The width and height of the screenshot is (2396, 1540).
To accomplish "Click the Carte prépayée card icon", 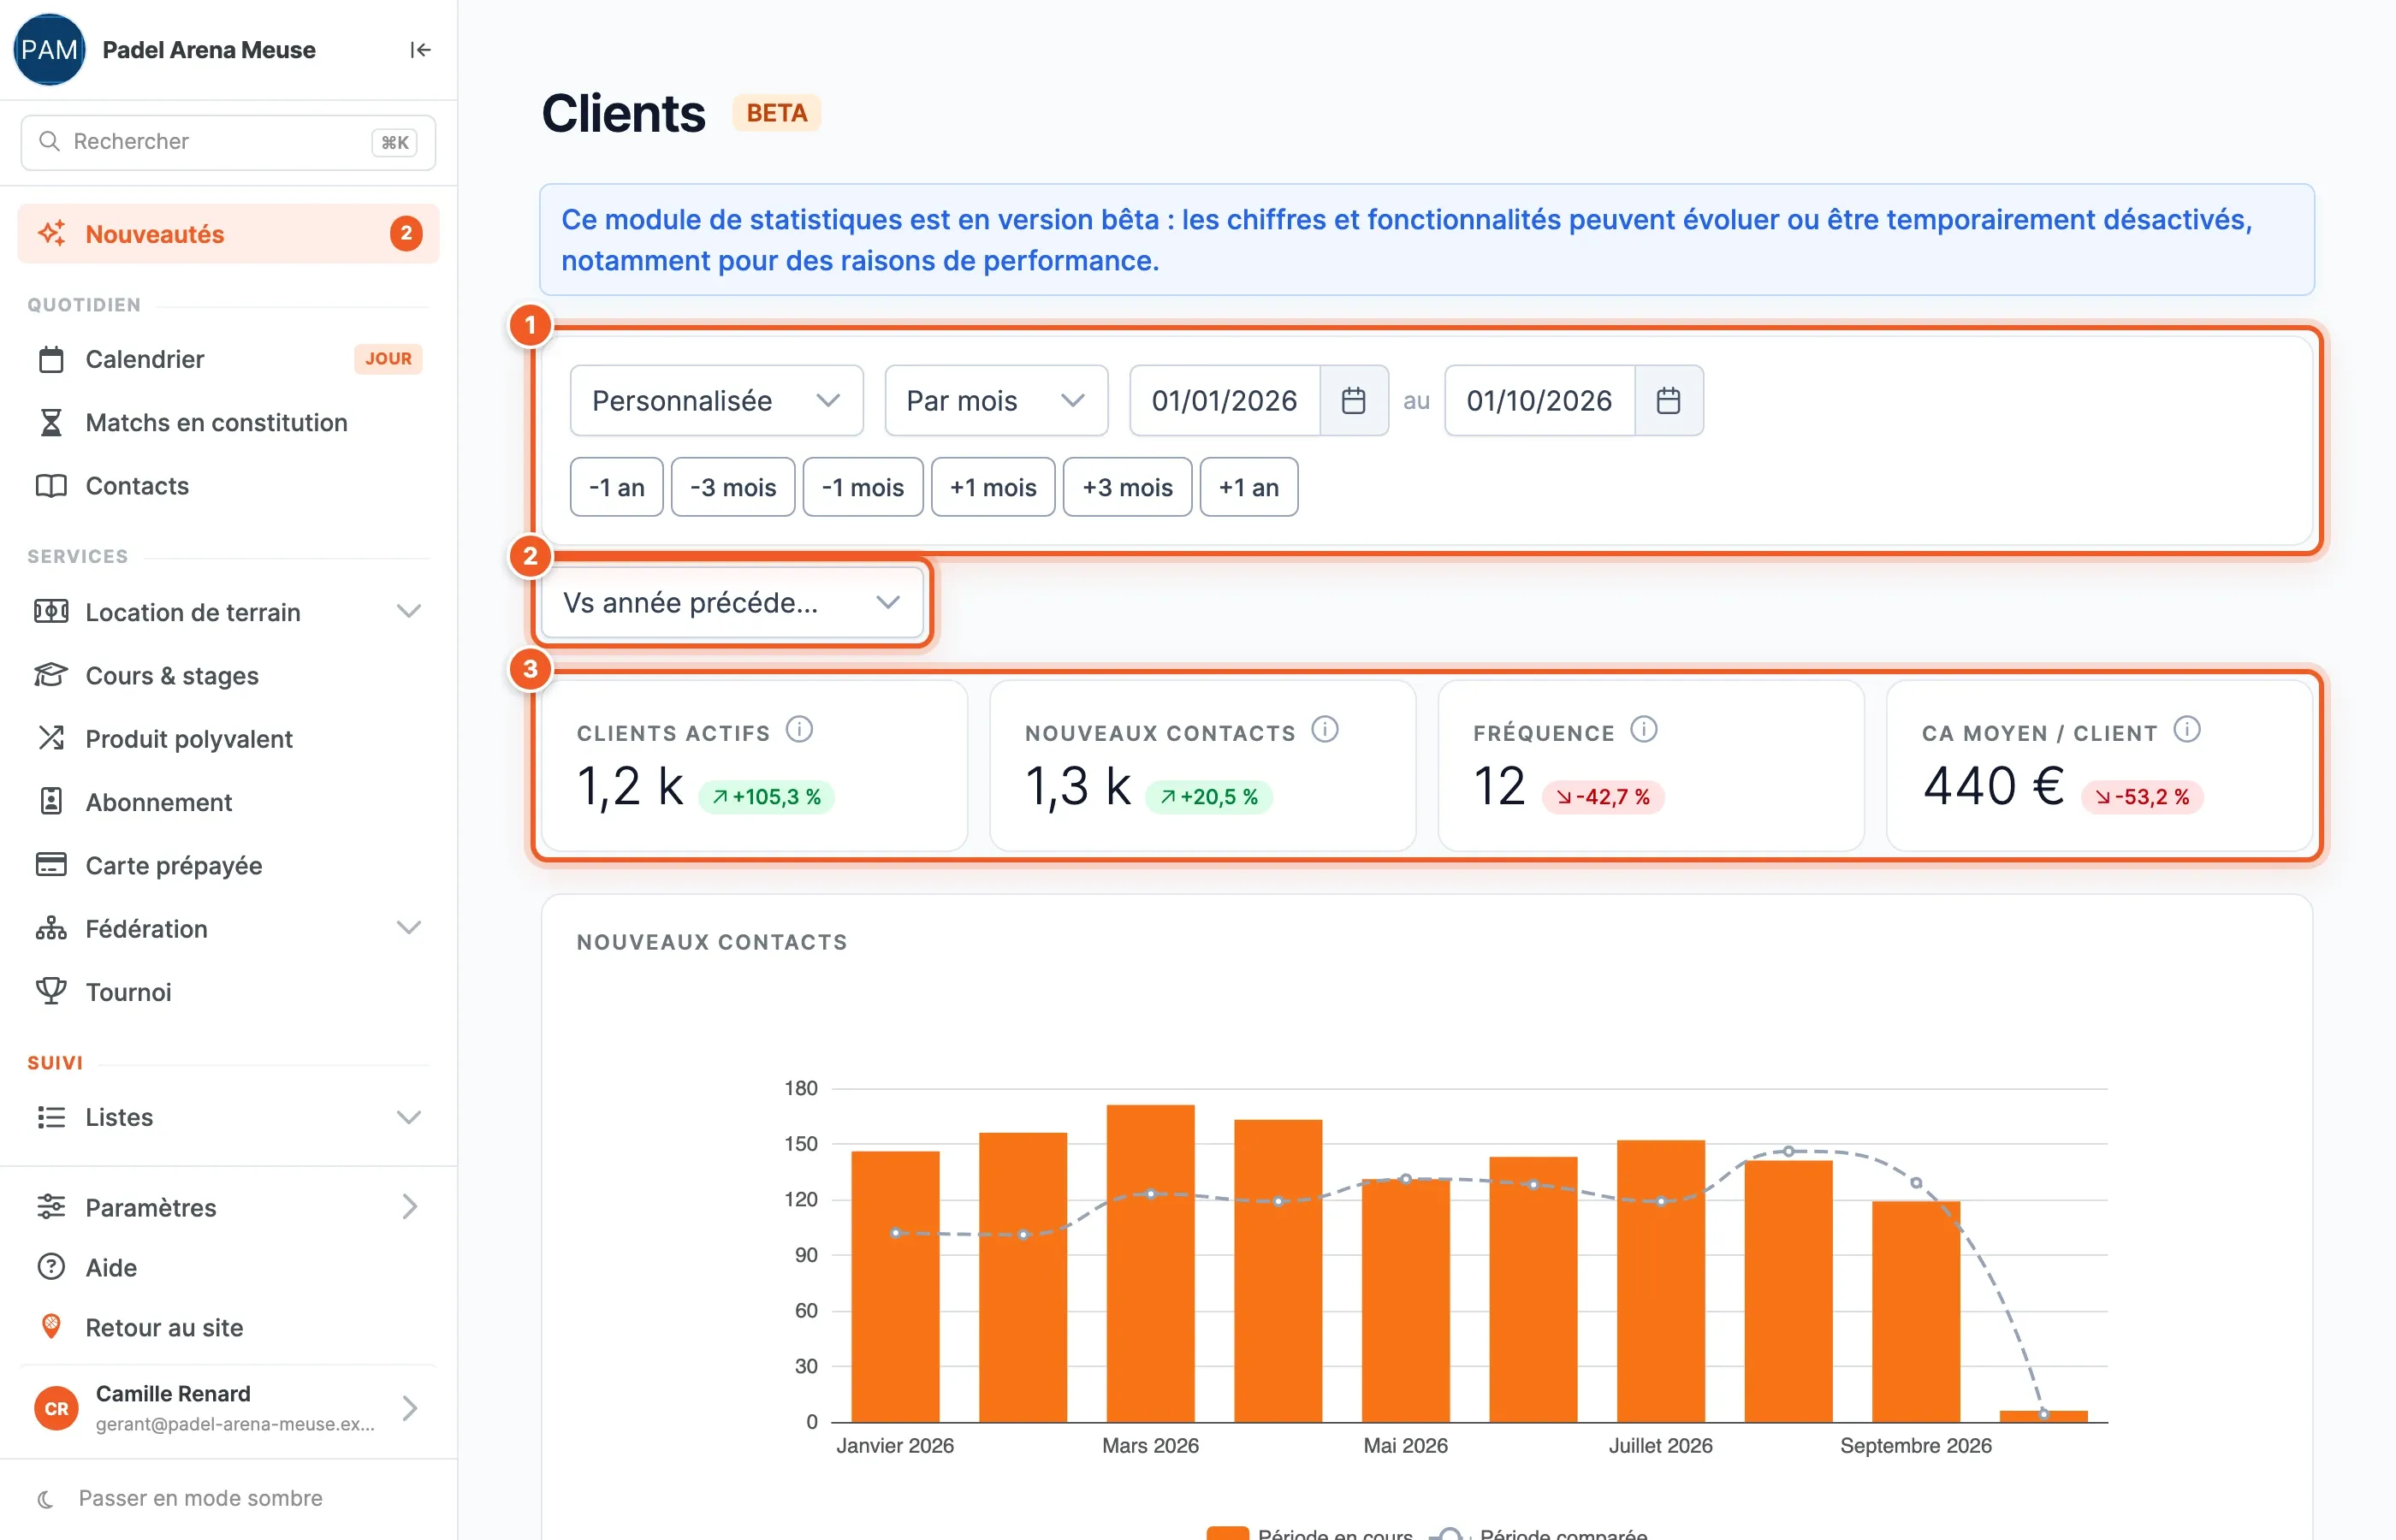I will pos(51,865).
